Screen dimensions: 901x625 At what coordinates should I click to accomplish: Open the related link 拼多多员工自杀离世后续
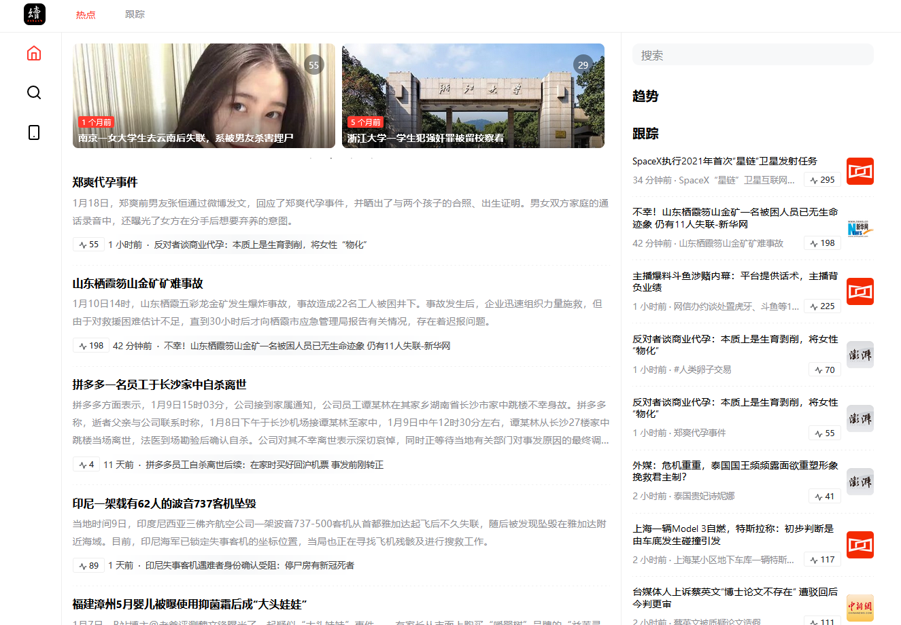coord(265,465)
